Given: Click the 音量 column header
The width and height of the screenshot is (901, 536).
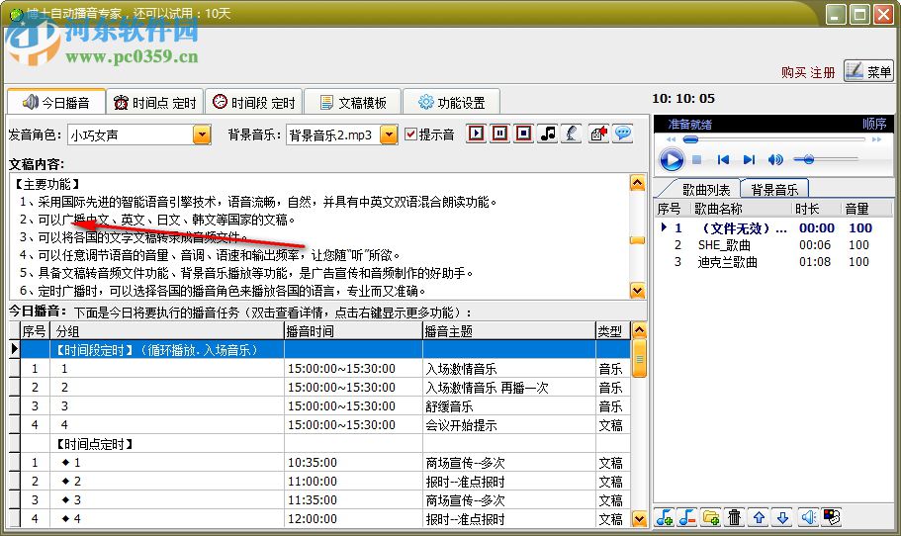Looking at the screenshot, I should point(866,209).
